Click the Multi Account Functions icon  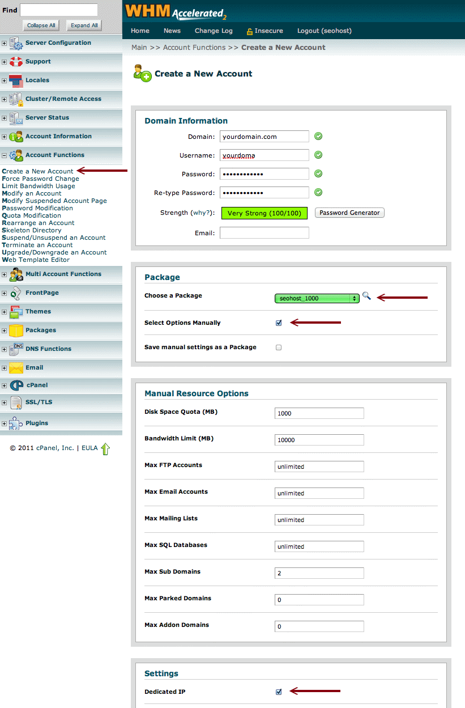point(16,274)
